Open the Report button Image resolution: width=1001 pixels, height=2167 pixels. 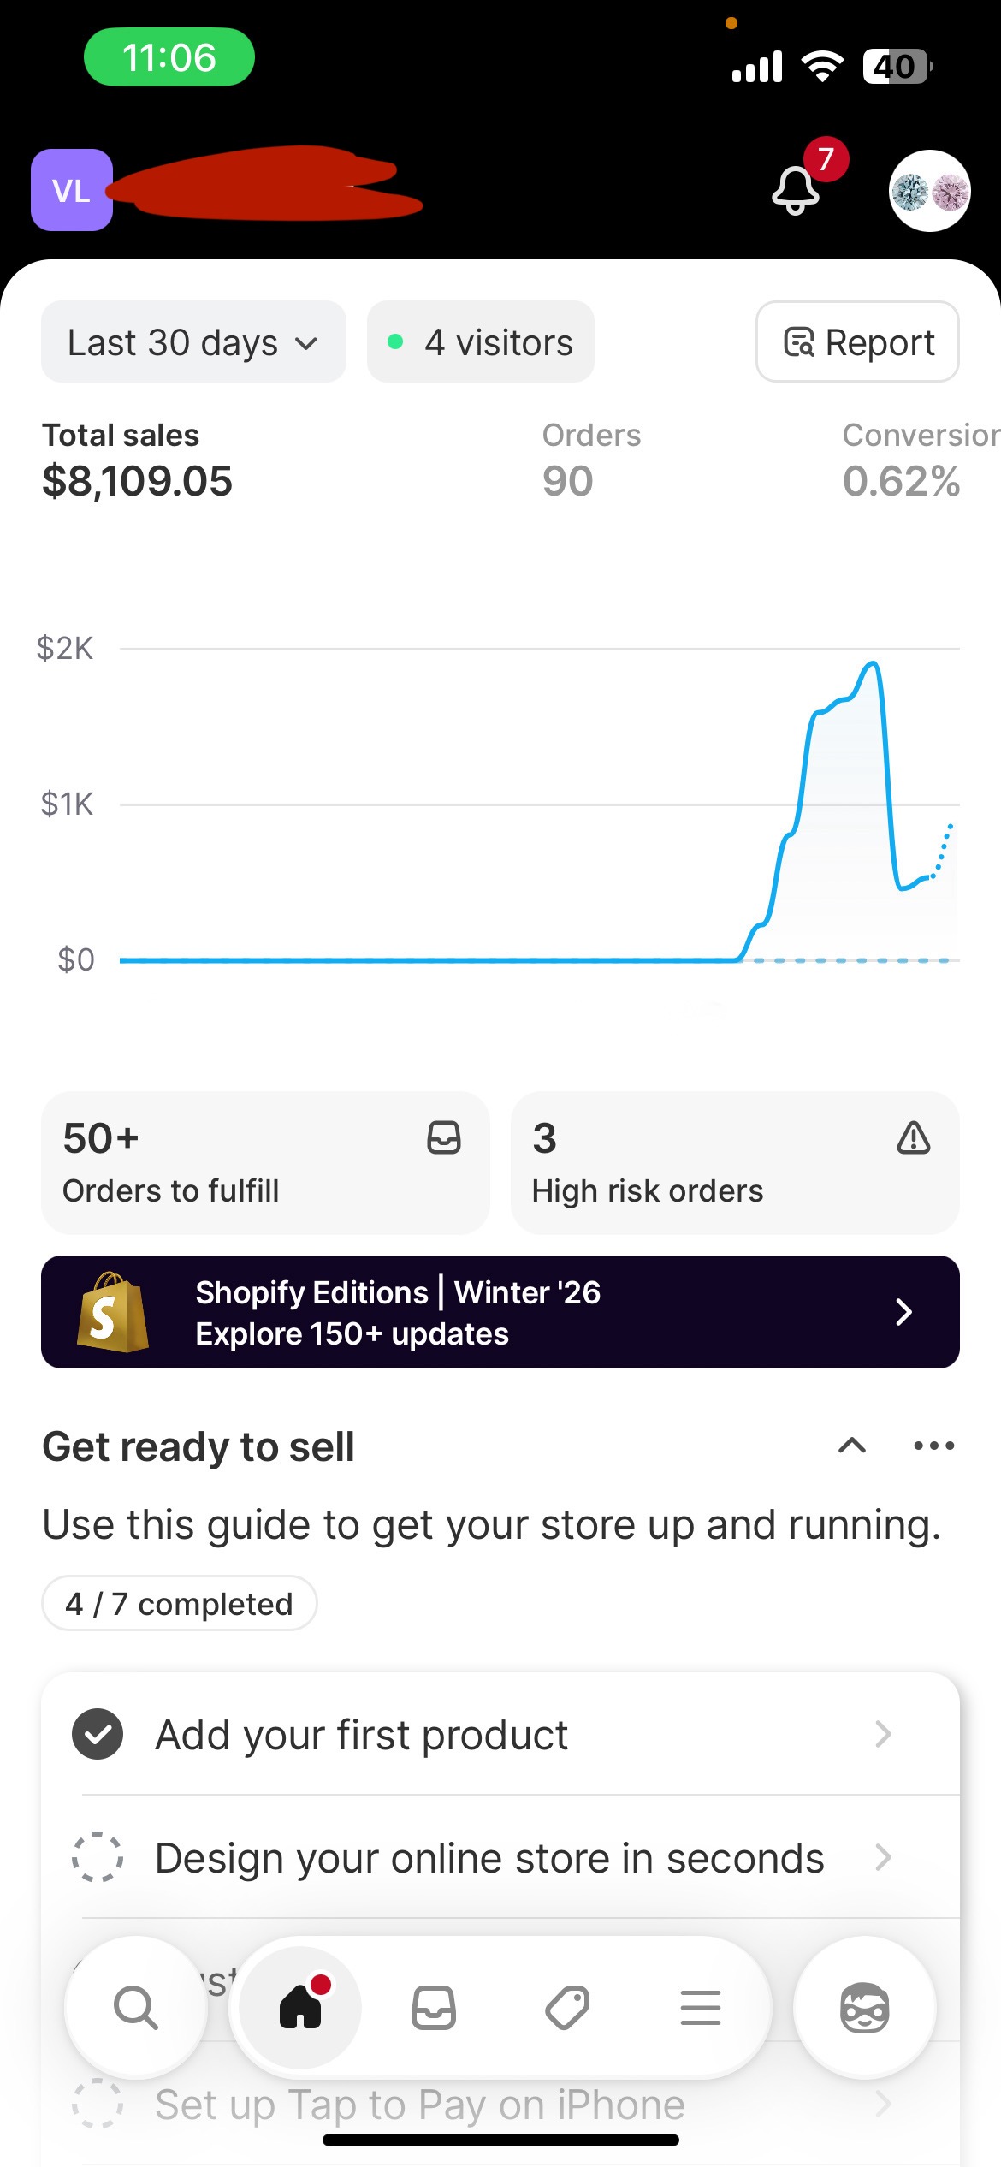click(857, 342)
